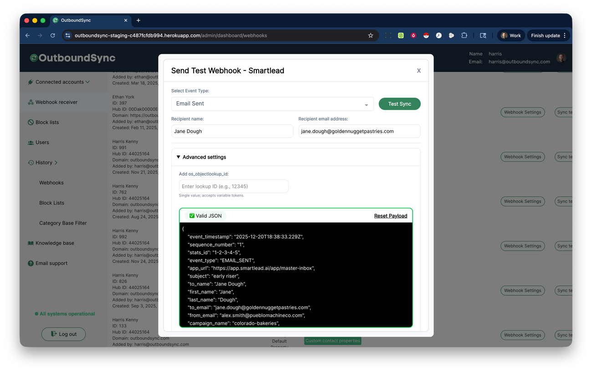
Task: Click the Webhook receiver icon in the sidebar
Action: pos(31,102)
